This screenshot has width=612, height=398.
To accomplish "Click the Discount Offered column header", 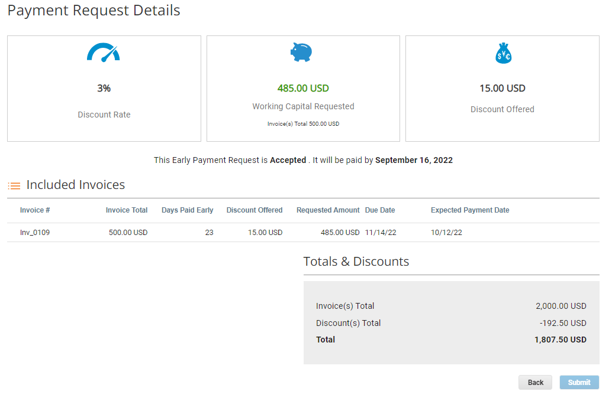I will [x=255, y=210].
